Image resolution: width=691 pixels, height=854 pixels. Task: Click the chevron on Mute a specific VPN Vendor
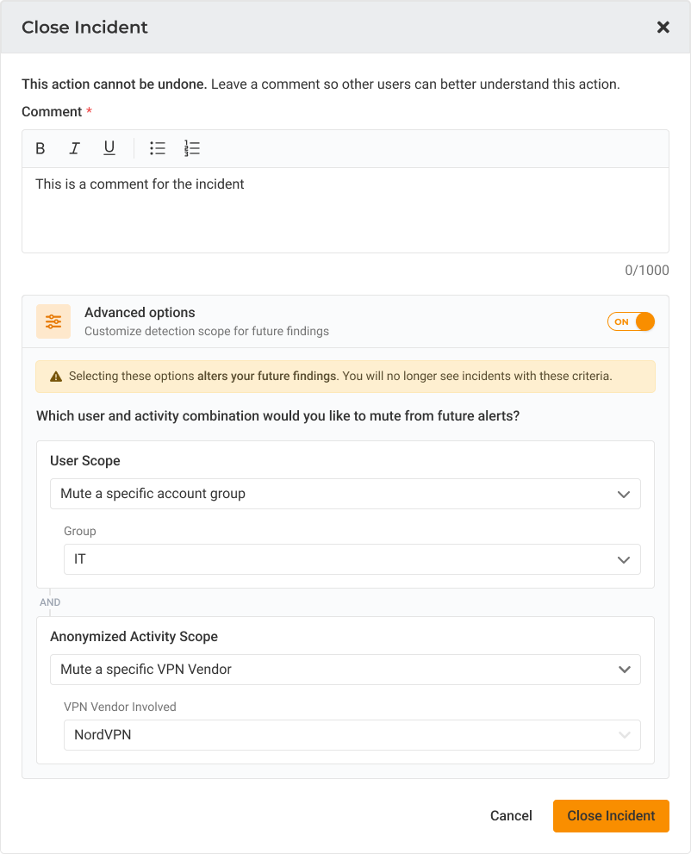point(625,670)
